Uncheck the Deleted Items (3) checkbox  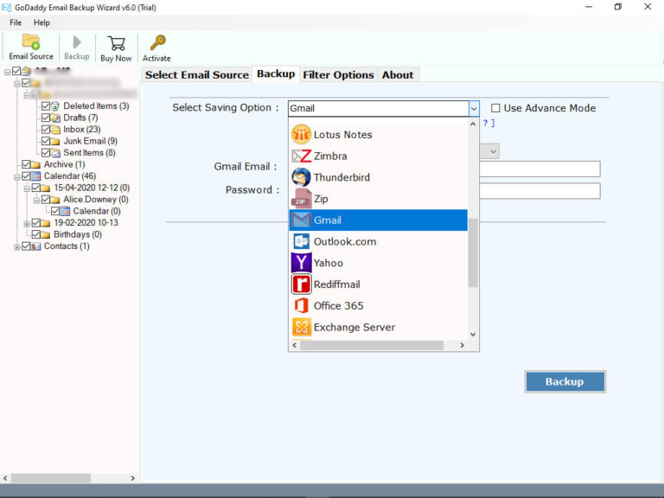click(46, 105)
